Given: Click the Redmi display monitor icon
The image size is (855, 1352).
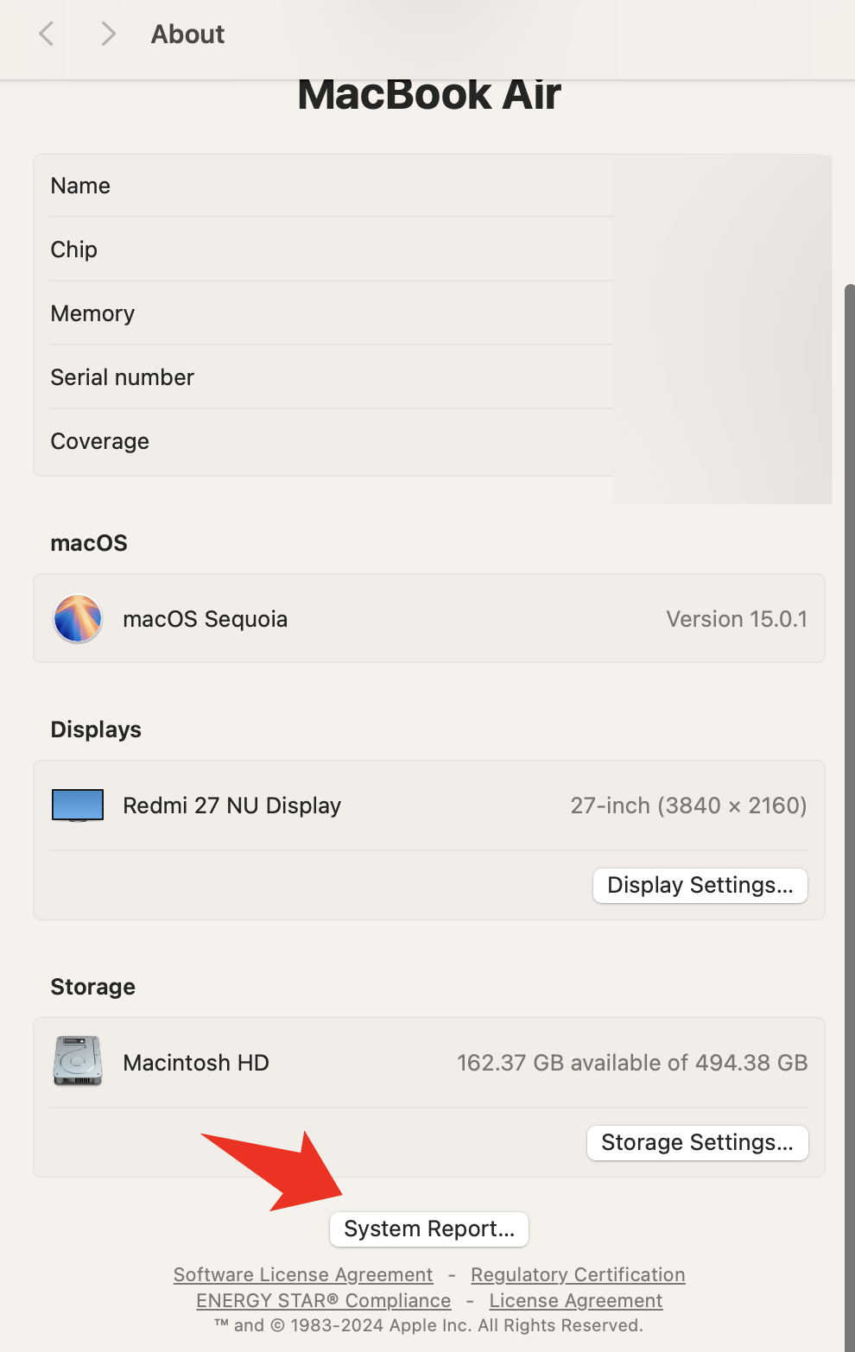Looking at the screenshot, I should pyautogui.click(x=78, y=805).
